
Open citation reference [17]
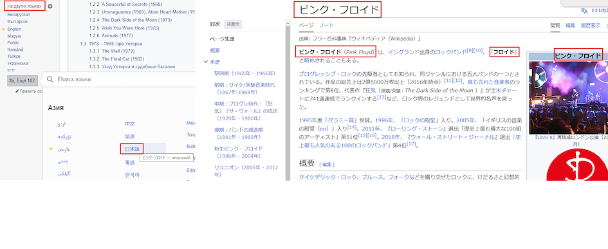pos(410,144)
